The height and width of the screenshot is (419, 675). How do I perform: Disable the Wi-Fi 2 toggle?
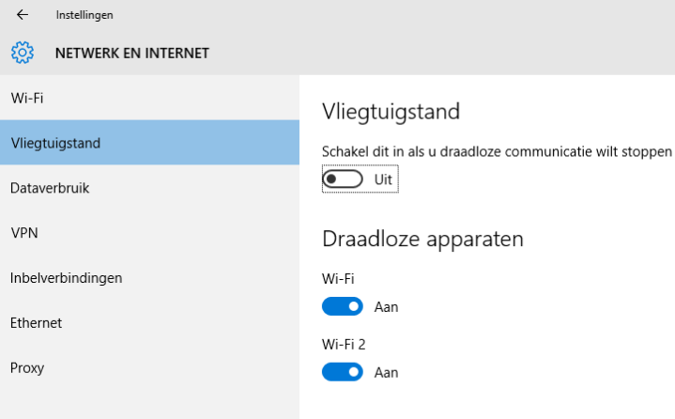point(343,372)
